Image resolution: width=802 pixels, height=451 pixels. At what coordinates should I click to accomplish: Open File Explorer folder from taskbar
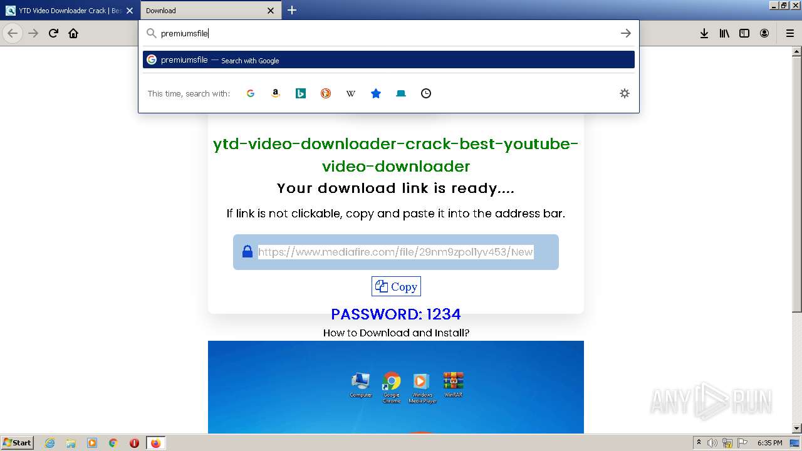point(71,443)
